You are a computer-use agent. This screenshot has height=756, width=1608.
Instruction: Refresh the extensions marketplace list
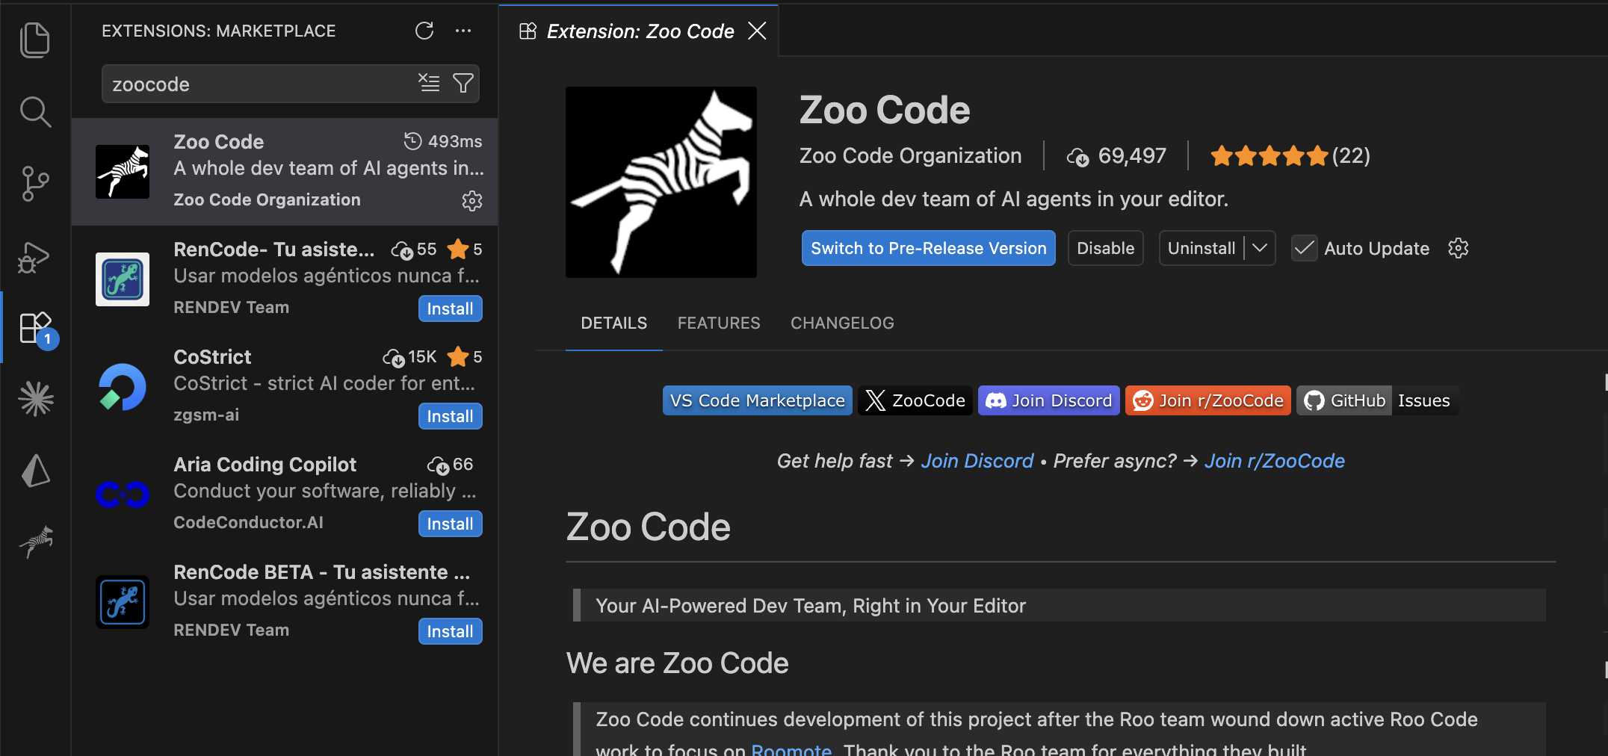(424, 31)
